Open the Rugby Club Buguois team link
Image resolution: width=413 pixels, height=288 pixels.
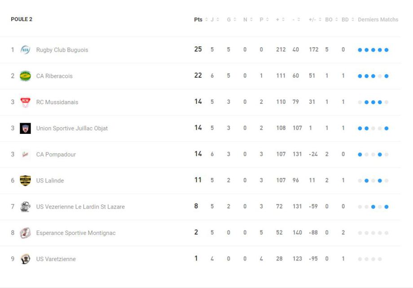62,50
